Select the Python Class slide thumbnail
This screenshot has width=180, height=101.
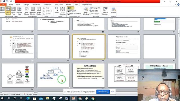point(89,75)
